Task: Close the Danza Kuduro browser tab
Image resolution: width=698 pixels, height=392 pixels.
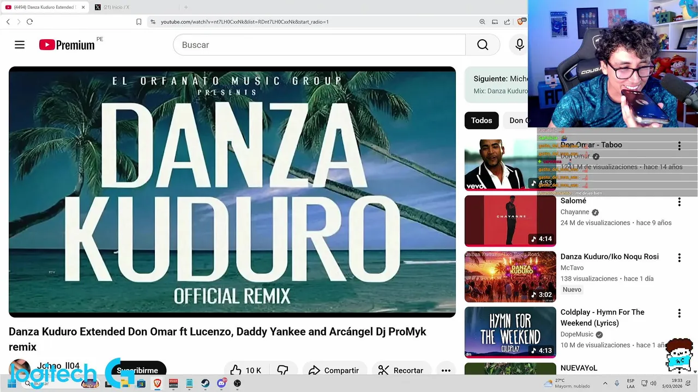Action: (x=83, y=7)
